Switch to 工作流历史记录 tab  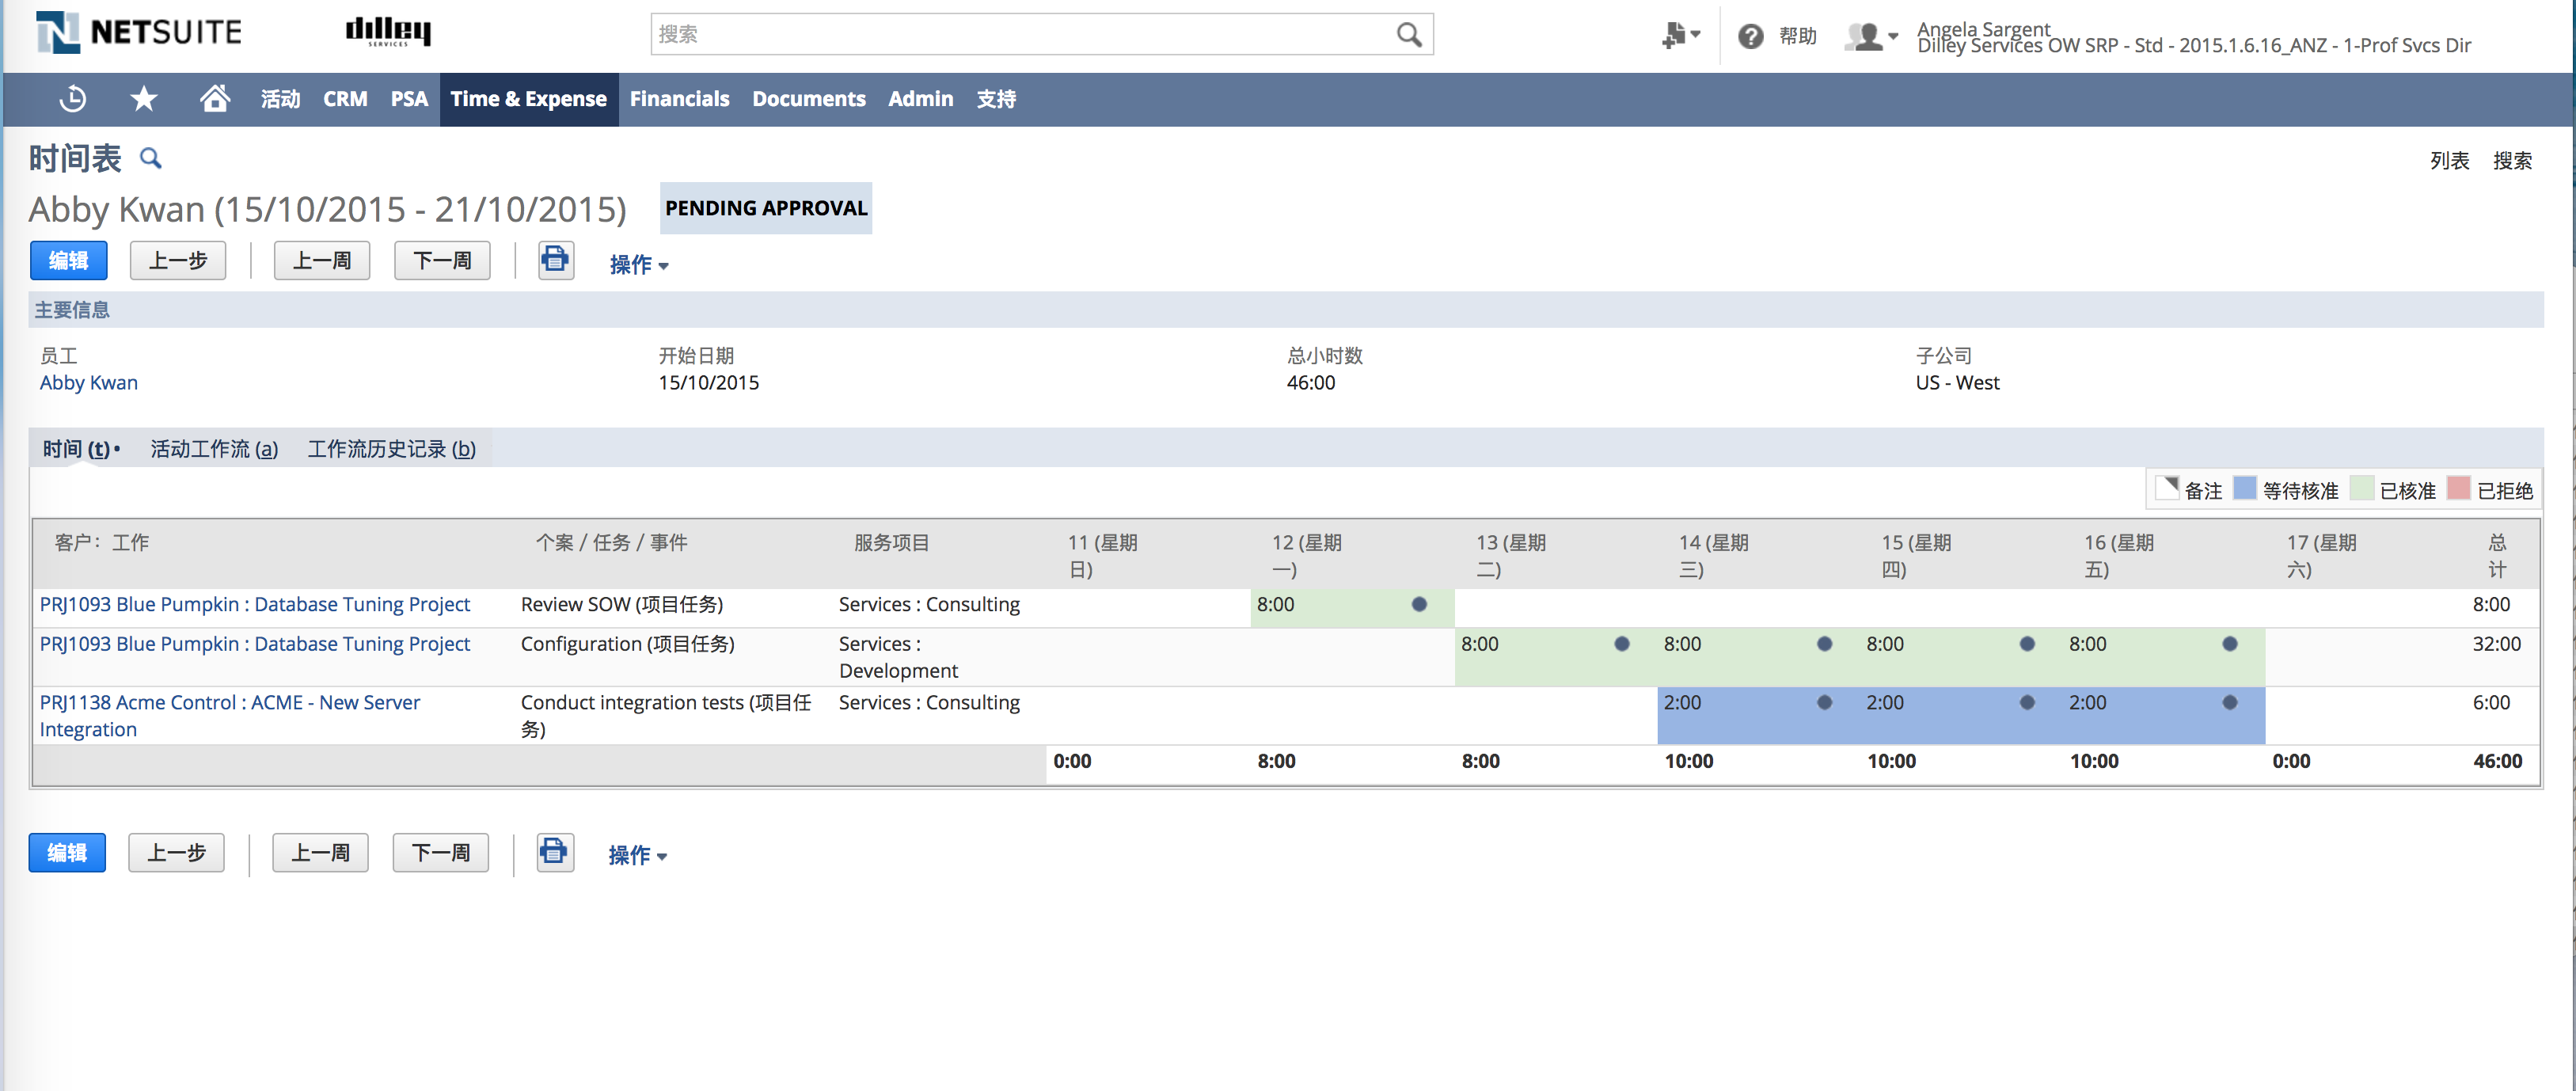point(391,449)
